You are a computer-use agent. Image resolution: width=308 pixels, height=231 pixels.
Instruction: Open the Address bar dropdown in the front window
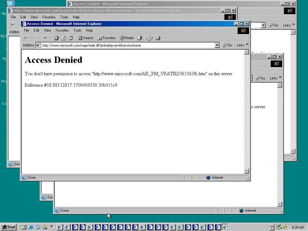[217, 45]
